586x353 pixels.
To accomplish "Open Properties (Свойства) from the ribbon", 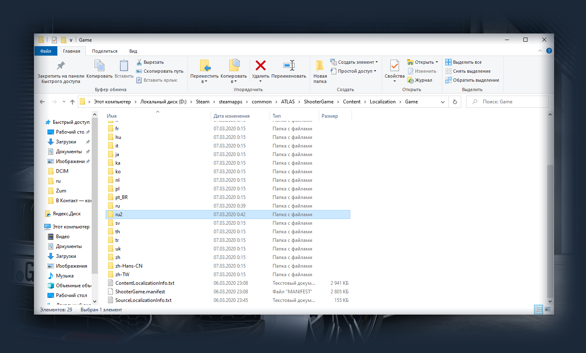I will click(394, 66).
